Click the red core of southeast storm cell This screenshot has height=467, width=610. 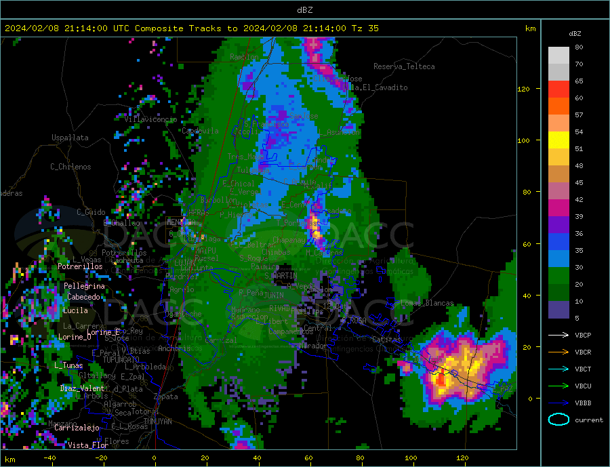tap(441, 380)
